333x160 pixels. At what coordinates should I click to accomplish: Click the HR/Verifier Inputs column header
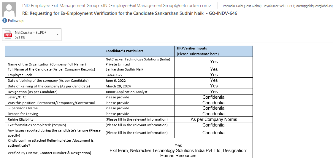pos(192,48)
